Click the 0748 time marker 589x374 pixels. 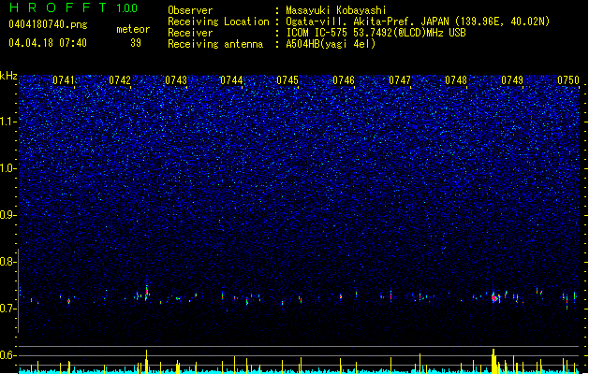coord(456,80)
